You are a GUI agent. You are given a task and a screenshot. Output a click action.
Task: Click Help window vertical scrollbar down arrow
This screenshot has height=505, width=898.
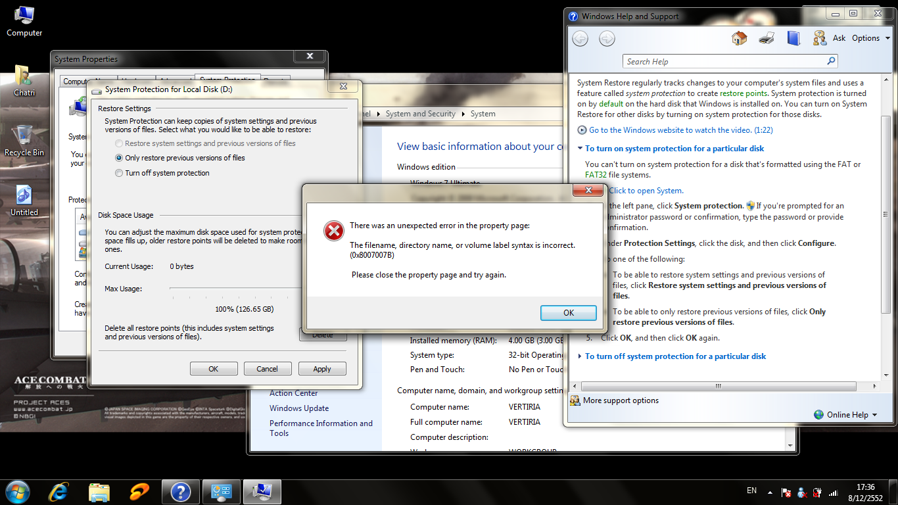(886, 376)
